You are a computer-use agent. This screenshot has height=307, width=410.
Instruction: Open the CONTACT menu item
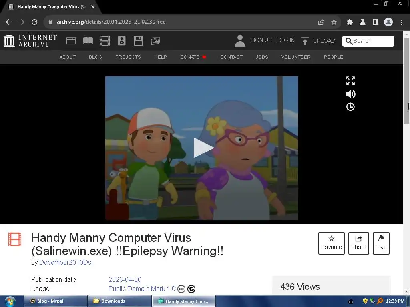tap(231, 57)
